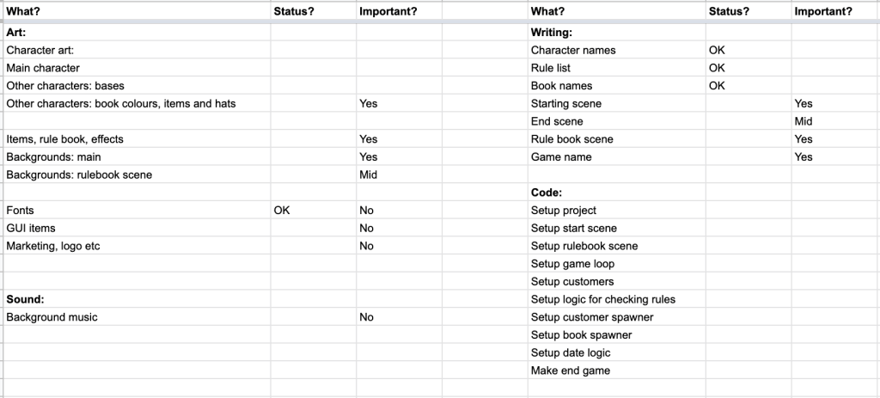This screenshot has width=880, height=398.
Task: Select the "Backgrounds: rulebook scene" cell
Action: pos(79,175)
